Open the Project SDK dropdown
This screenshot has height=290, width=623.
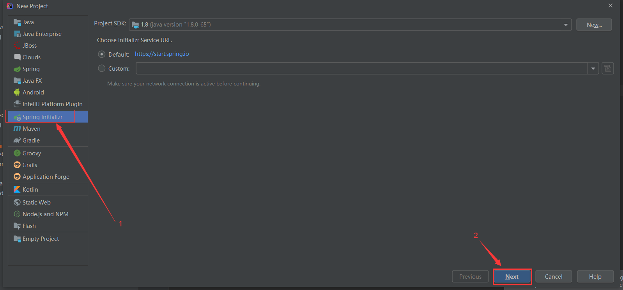pyautogui.click(x=350, y=25)
